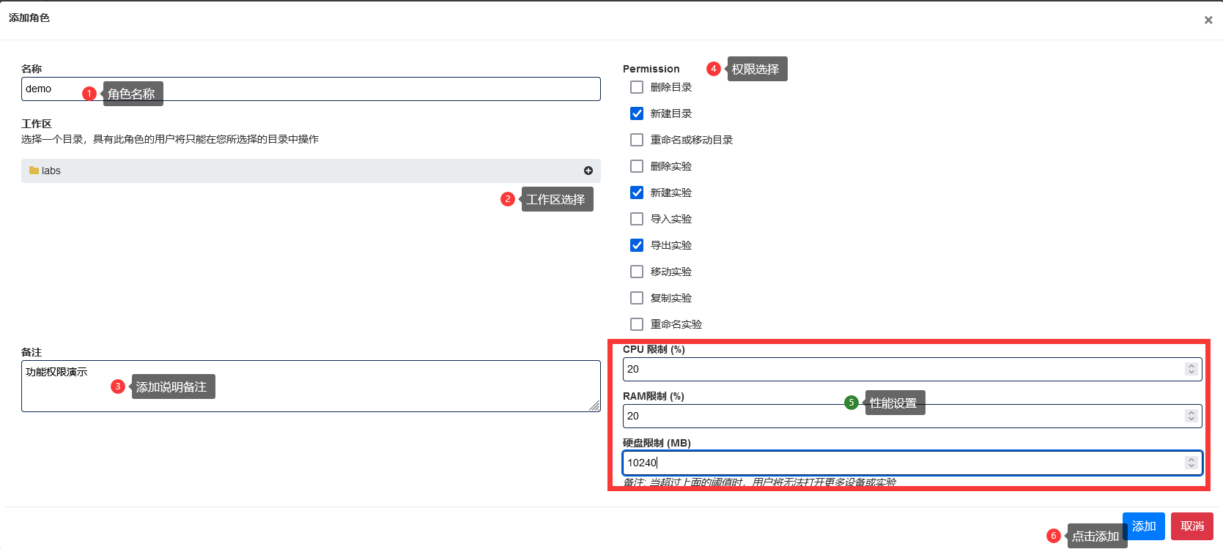This screenshot has height=549, width=1223.
Task: Click the labs folder icon
Action: coord(34,171)
